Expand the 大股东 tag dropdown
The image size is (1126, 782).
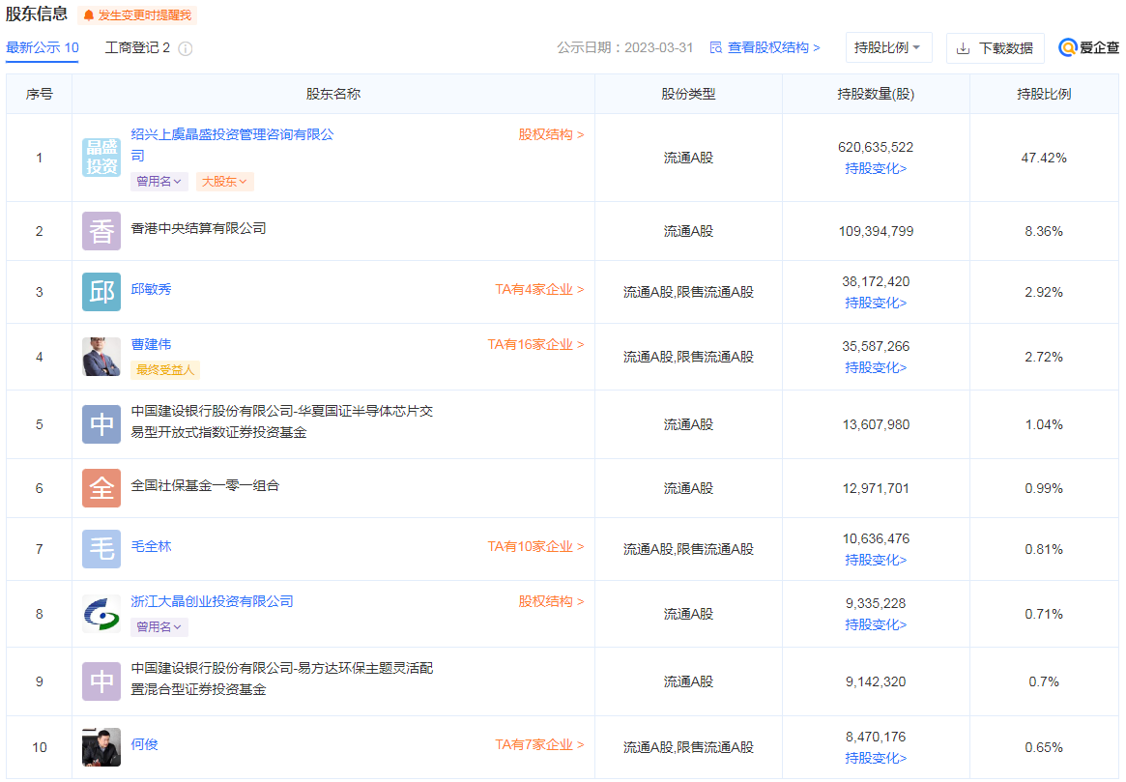(x=224, y=182)
